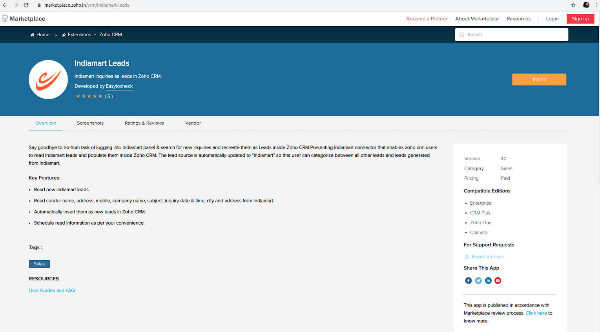Open the Ratings & Reviews tab
Screen dimensions: 600x332
[144, 123]
